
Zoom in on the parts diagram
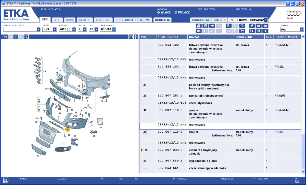(x=5, y=37)
